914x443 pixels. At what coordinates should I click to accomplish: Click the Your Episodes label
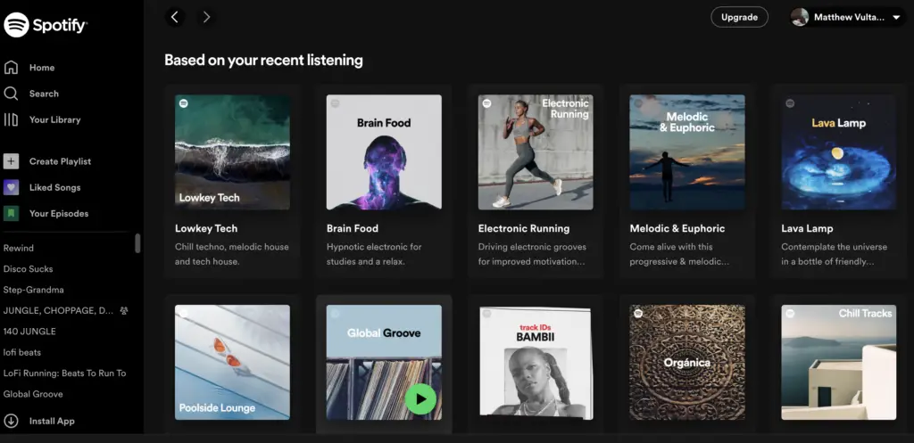click(59, 214)
